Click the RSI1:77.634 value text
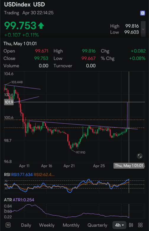The image size is (149, 231). coord(22,175)
